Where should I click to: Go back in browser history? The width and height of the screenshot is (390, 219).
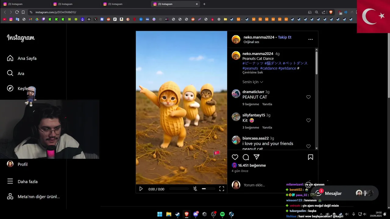5,12
